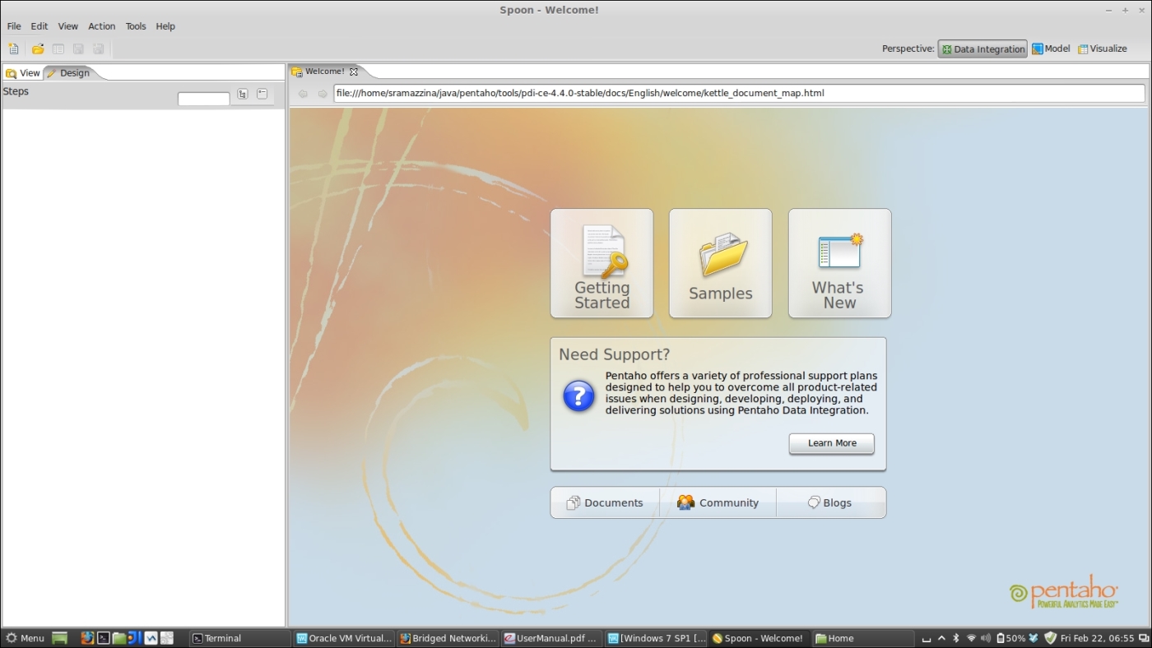Launch terminal from panel quick-launch icon

pos(104,638)
